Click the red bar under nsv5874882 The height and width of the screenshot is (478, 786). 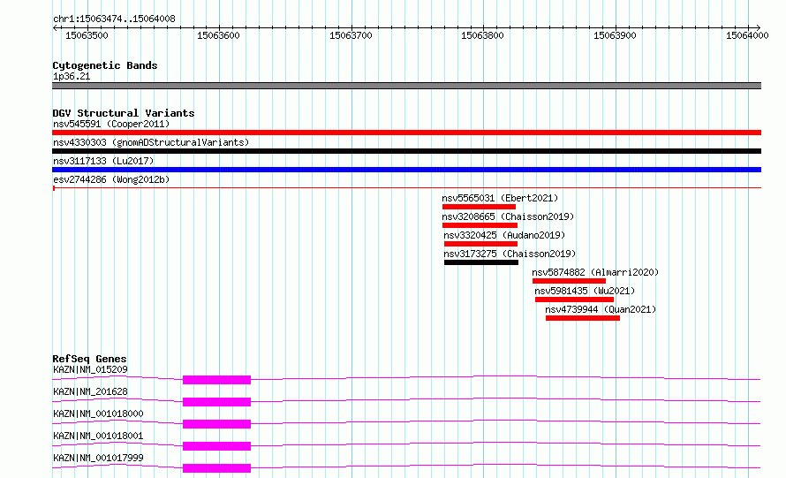tap(569, 281)
